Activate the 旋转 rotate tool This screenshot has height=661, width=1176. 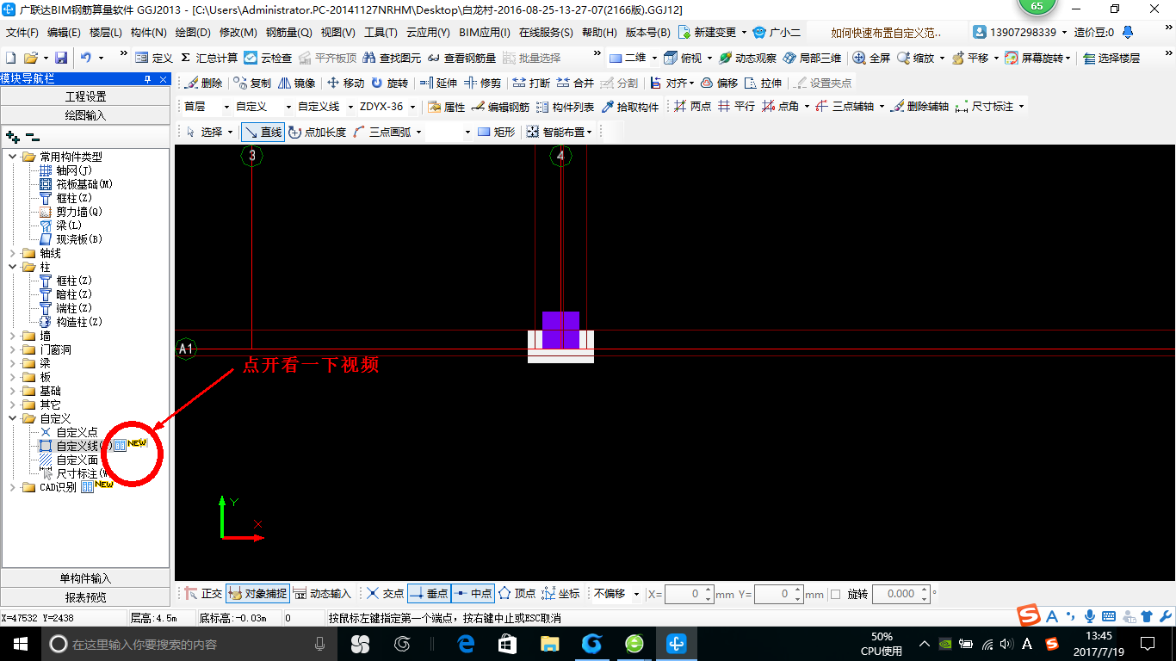coord(389,83)
